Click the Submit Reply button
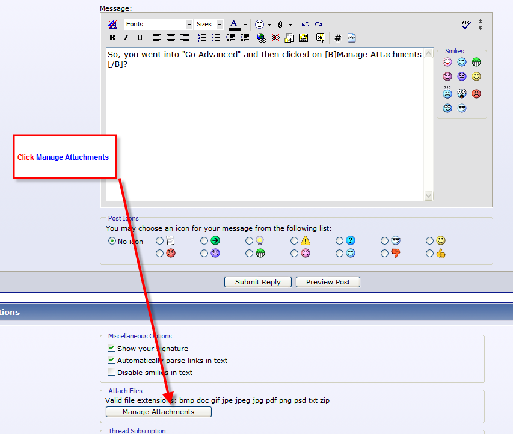 point(258,282)
